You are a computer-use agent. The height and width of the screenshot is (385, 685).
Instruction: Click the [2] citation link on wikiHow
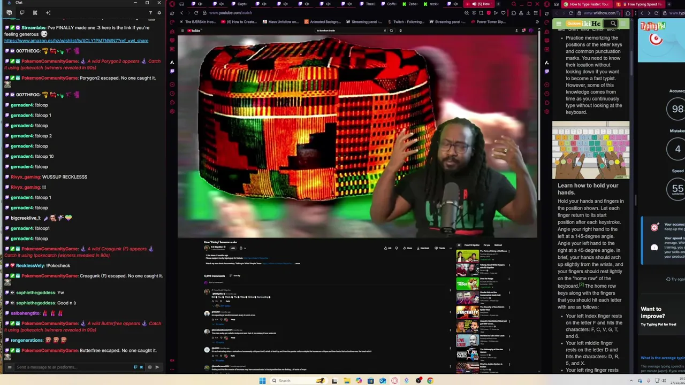(582, 284)
